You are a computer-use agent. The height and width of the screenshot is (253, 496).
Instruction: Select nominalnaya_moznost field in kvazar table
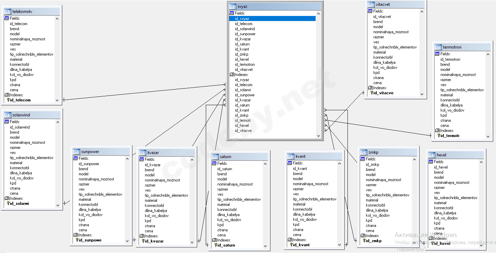coord(162,180)
